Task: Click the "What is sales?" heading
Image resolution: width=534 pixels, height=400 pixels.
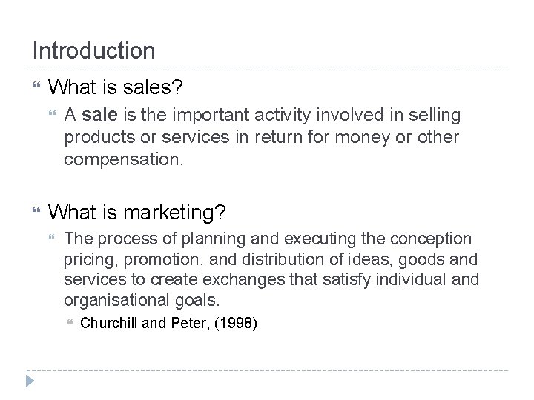Action: [x=113, y=88]
